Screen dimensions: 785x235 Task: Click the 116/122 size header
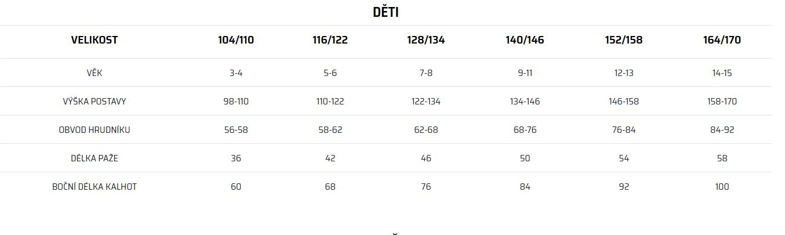[x=330, y=40]
